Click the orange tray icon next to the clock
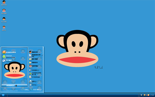Image resolution: width=155 pixels, height=97 pixels. tap(148, 95)
